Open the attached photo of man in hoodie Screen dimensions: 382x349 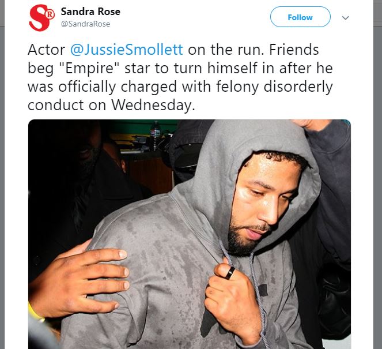(190, 234)
